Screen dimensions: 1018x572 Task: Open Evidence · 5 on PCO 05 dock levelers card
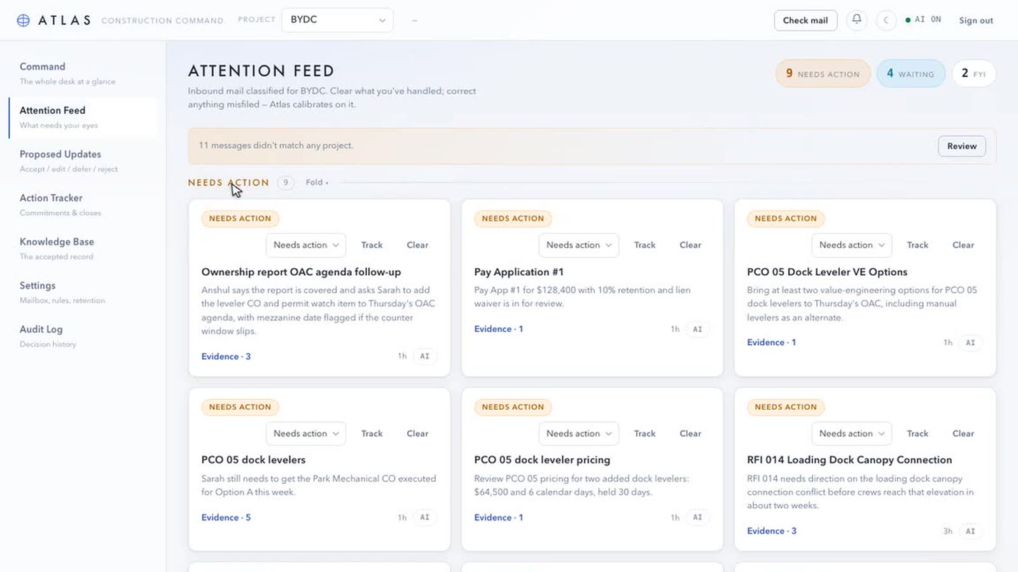[226, 518]
